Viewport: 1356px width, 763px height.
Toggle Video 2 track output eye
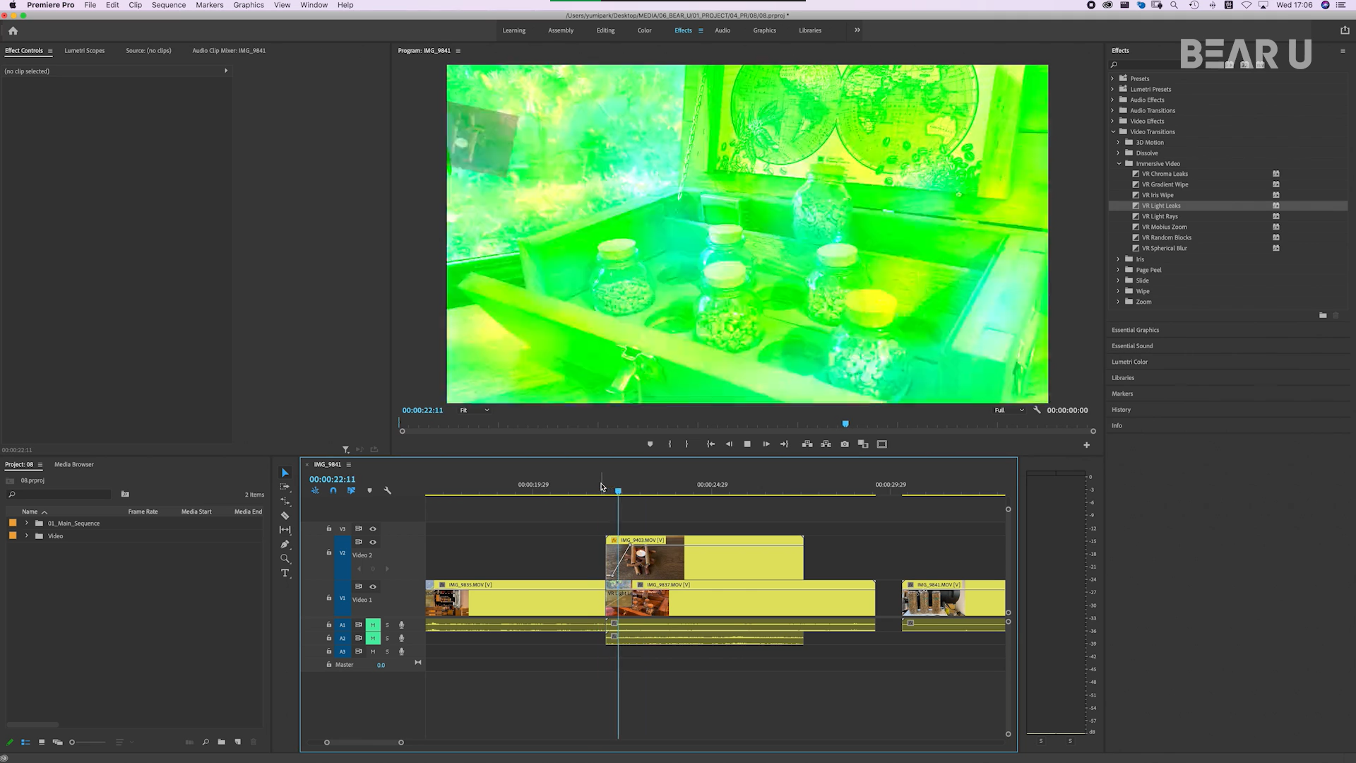coord(373,543)
